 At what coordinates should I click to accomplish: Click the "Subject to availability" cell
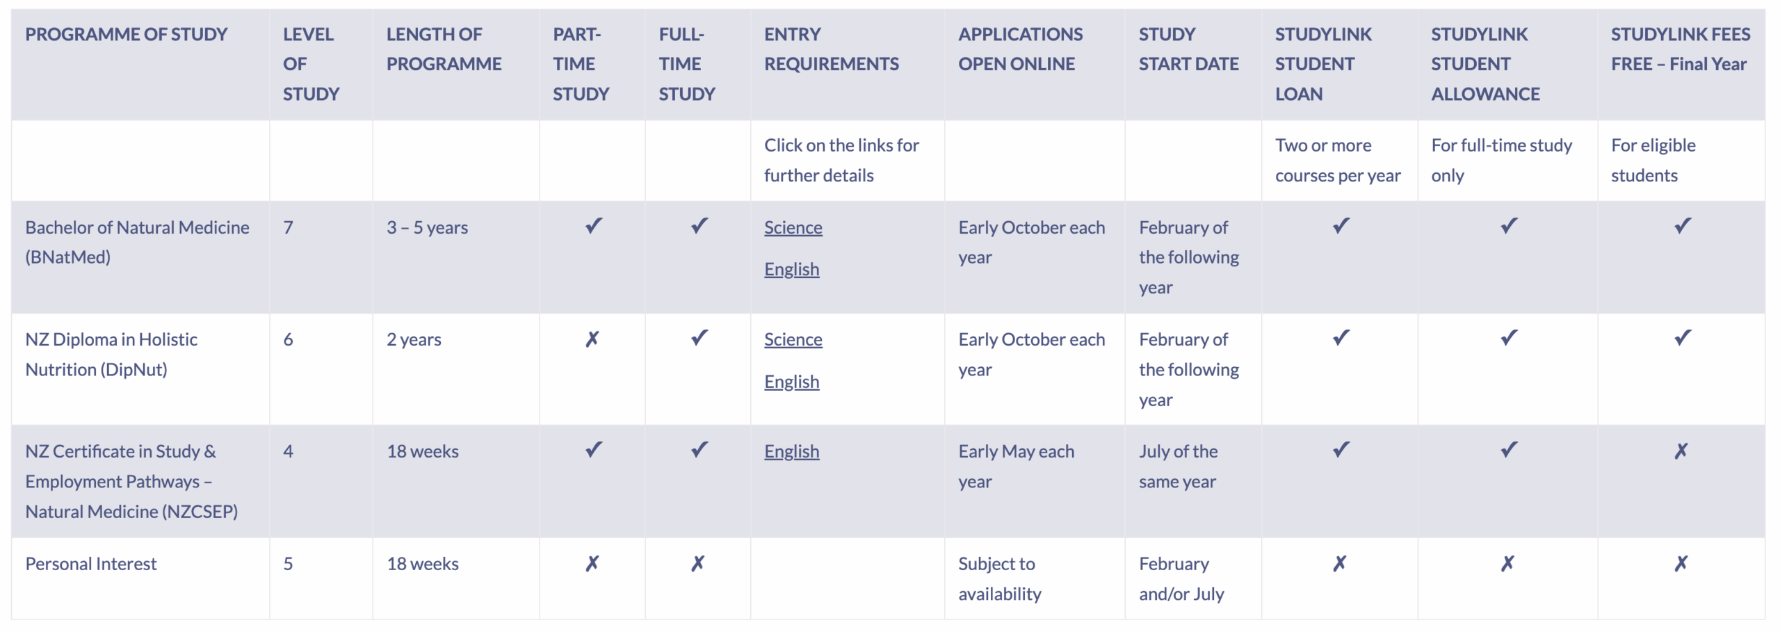coord(999,578)
